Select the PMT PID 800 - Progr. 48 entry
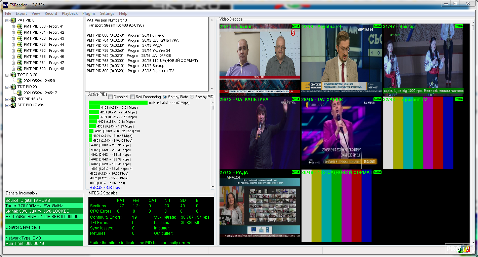478x257 pixels. click(44, 69)
